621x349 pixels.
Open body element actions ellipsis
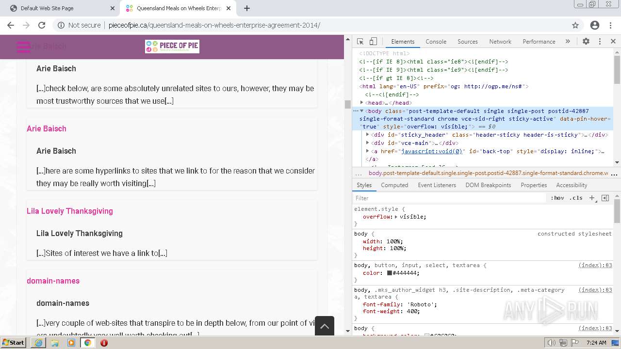[356, 111]
